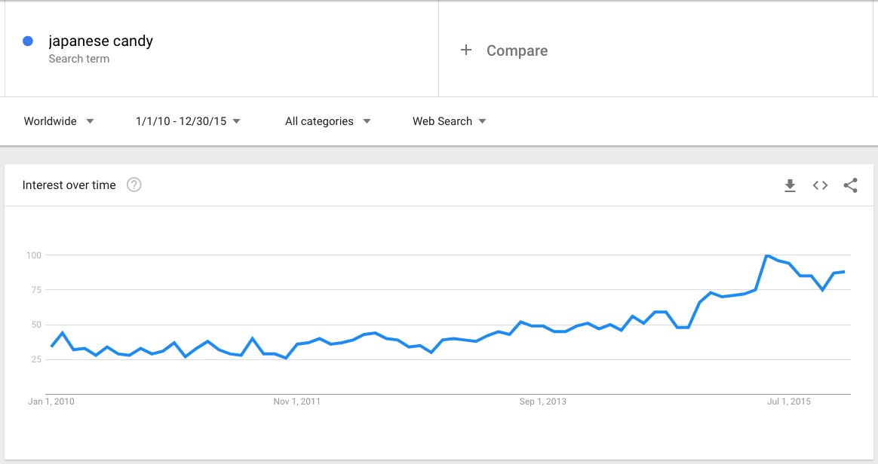The height and width of the screenshot is (464, 878).
Task: Share the Interest over time chart
Action: point(850,185)
